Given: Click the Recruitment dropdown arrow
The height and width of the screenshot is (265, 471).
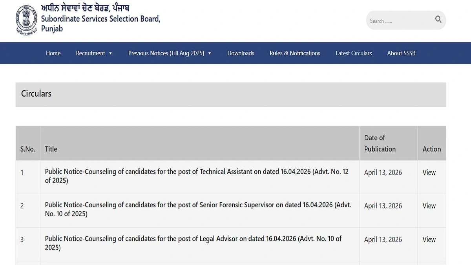Looking at the screenshot, I should tap(110, 53).
